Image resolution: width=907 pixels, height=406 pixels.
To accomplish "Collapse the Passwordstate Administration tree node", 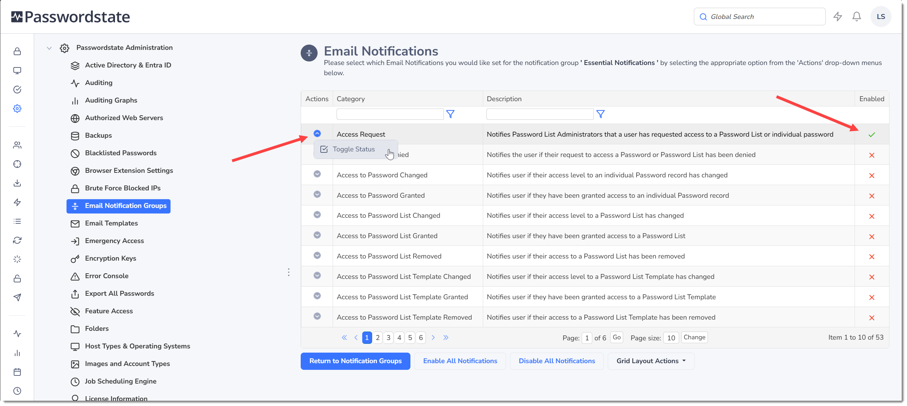I will (x=49, y=48).
